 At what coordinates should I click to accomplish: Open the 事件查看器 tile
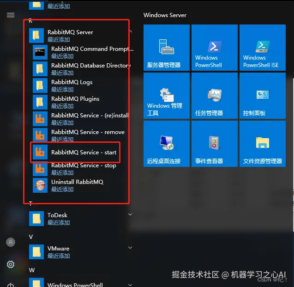coord(215,144)
